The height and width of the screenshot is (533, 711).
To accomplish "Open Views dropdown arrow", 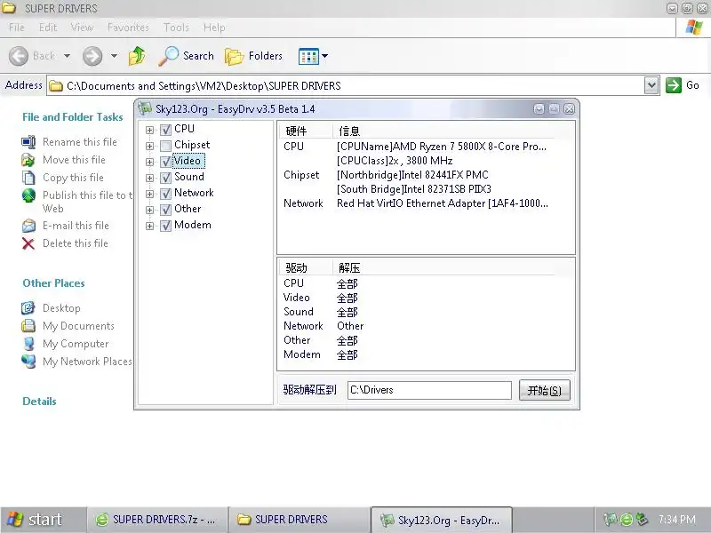I will tap(324, 56).
